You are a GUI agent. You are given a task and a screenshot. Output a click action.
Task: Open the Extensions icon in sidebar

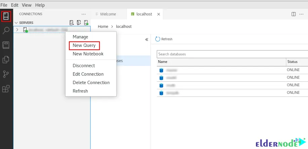pyautogui.click(x=6, y=89)
